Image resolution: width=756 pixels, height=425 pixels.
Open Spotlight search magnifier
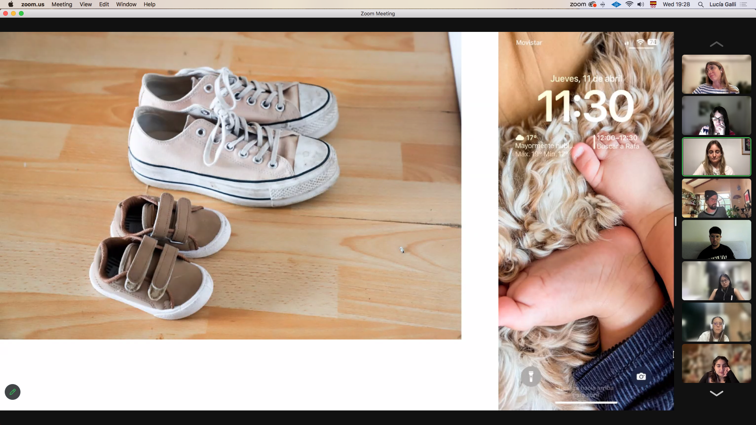pos(700,4)
